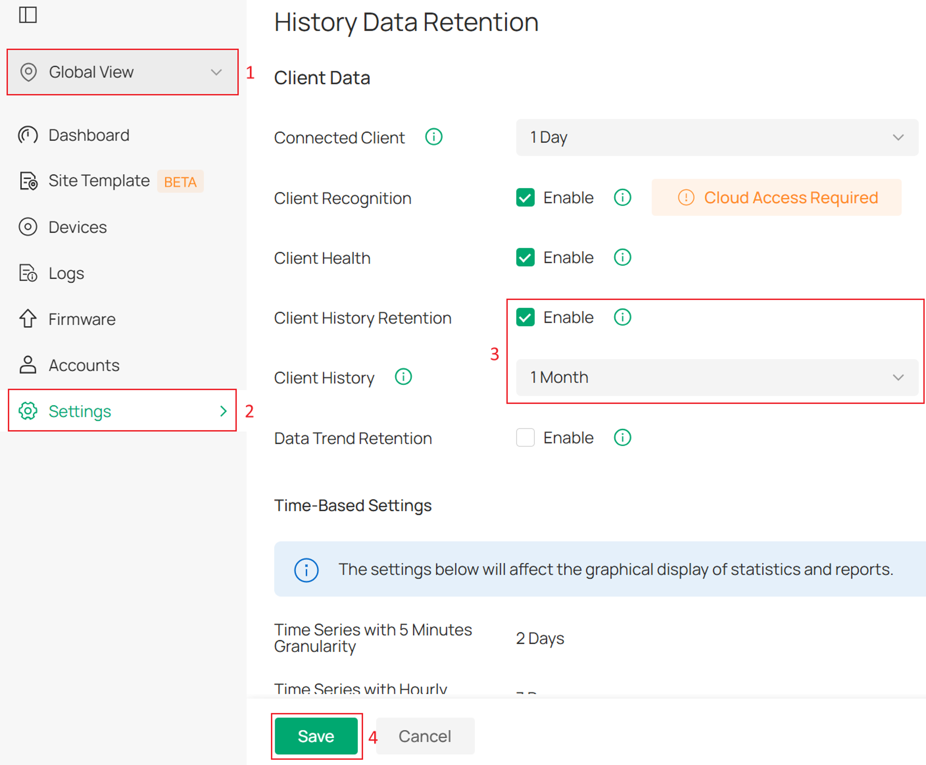Uncheck Client History Retention Enable
The image size is (926, 765).
(525, 317)
